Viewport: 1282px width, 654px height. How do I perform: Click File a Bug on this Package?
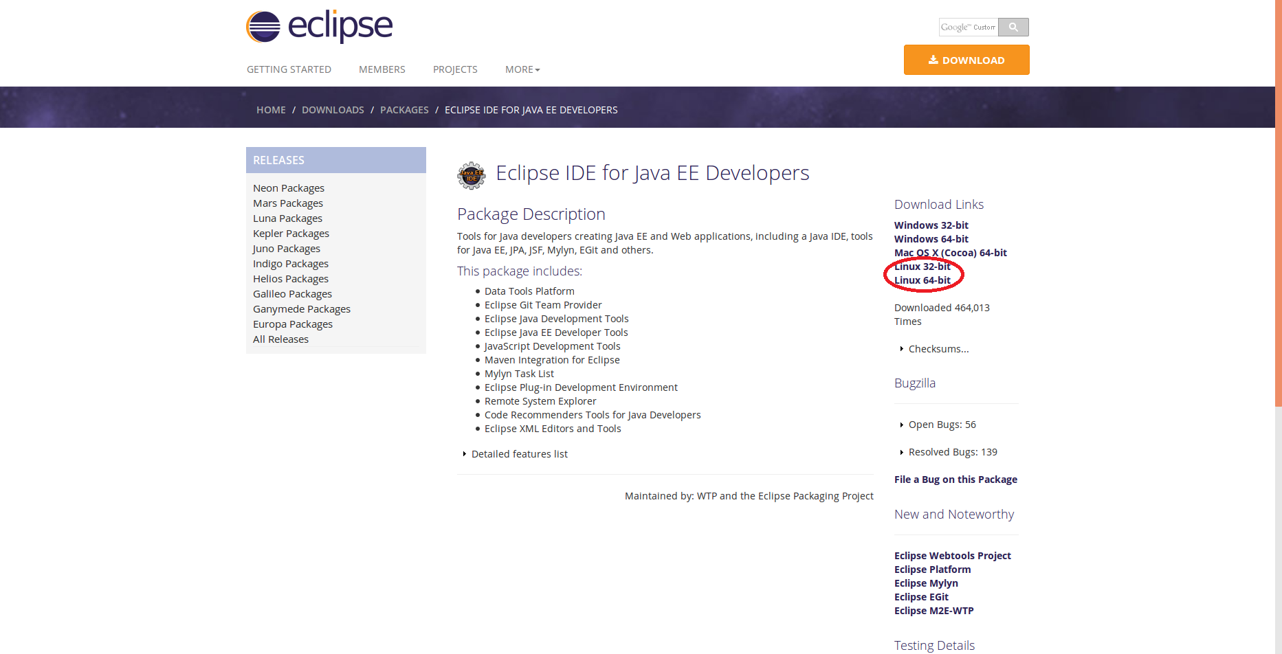pyautogui.click(x=955, y=480)
